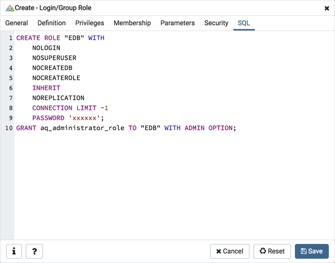Click line number 1 in the gutter
335x263 pixels.
11,38
